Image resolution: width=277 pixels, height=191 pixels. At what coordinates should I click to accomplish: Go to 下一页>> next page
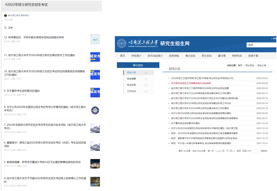(230, 151)
